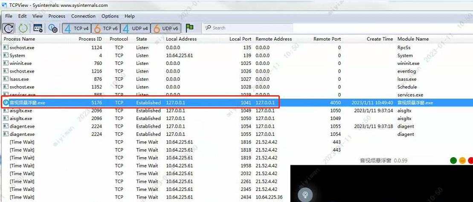Sort by Local Address column header
This screenshot has width=473, height=202.
coord(181,39)
